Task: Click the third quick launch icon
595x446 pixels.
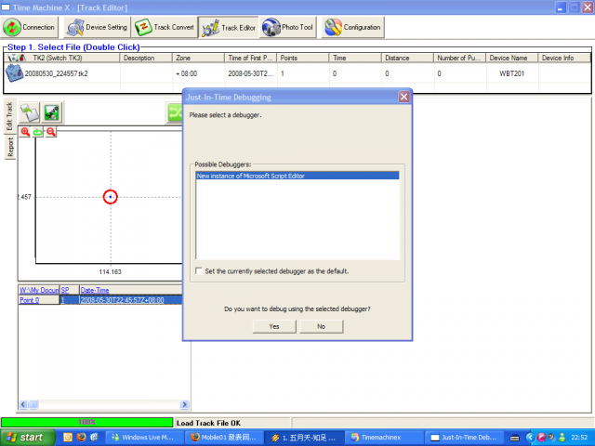Action: [95, 438]
